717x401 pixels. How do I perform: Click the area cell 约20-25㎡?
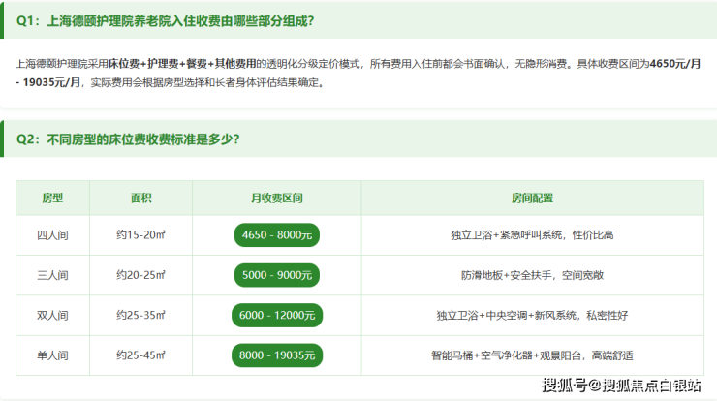pos(140,275)
